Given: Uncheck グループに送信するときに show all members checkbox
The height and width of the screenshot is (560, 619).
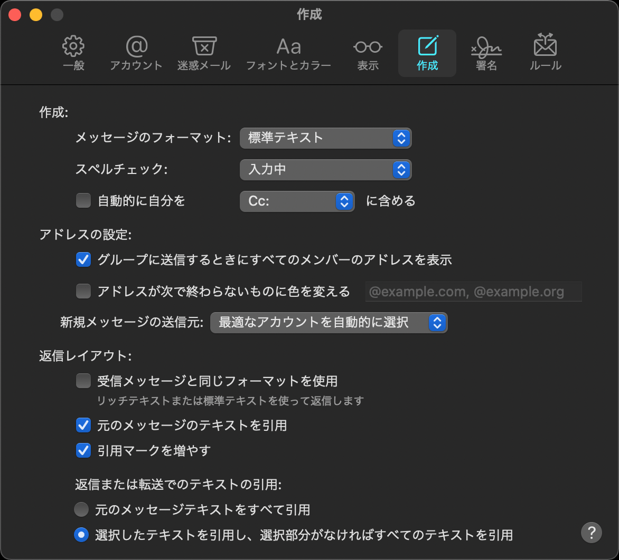Looking at the screenshot, I should [83, 260].
